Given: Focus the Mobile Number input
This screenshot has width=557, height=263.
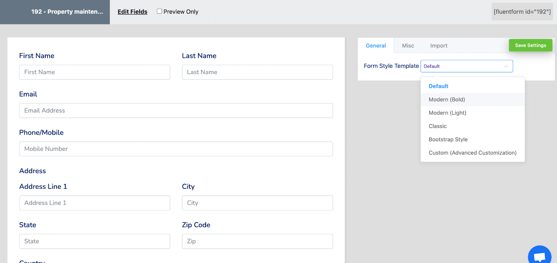Looking at the screenshot, I should click(x=176, y=149).
